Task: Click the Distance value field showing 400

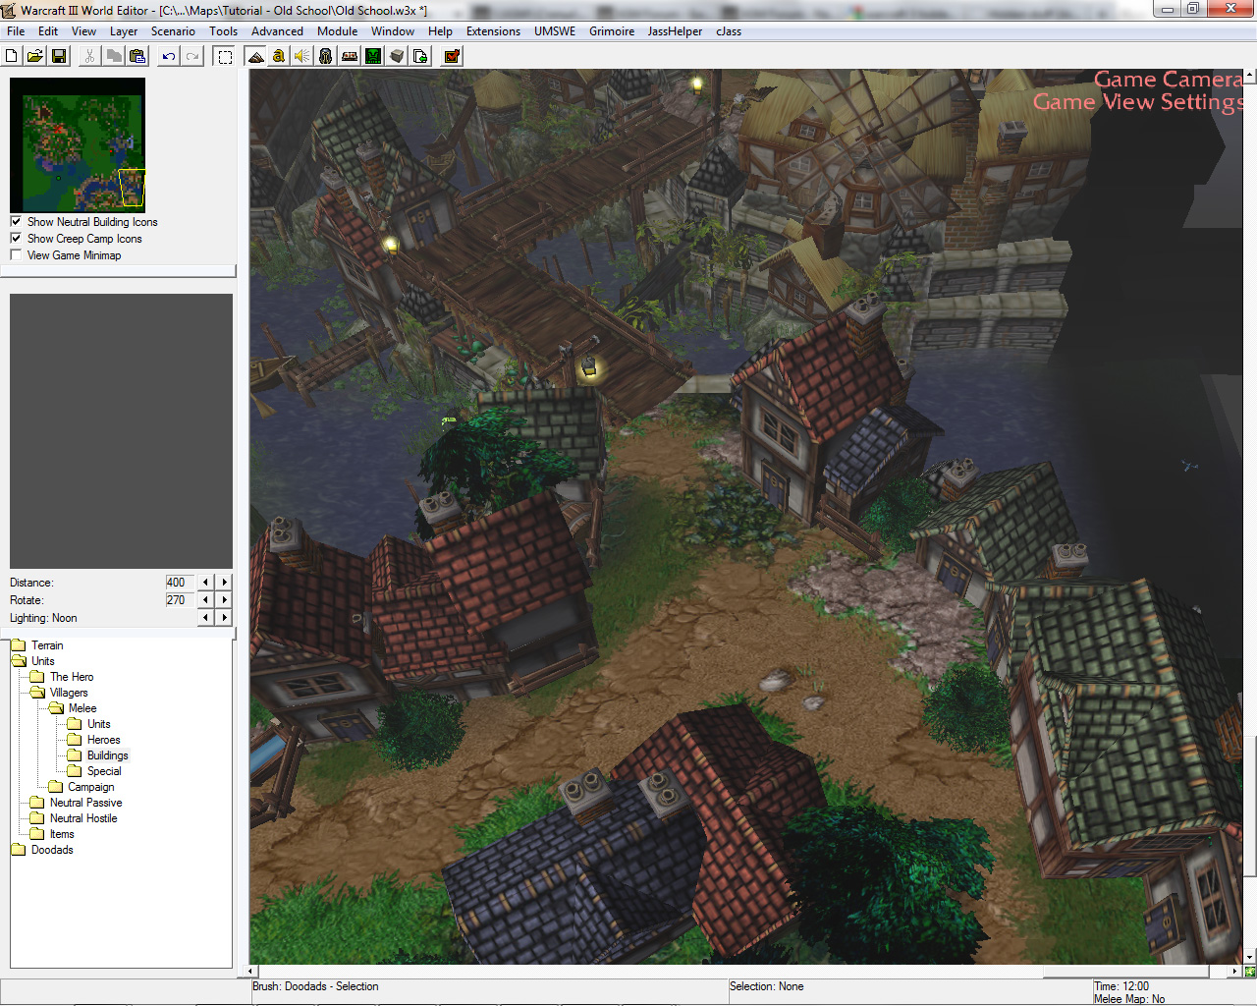Action: tap(179, 583)
